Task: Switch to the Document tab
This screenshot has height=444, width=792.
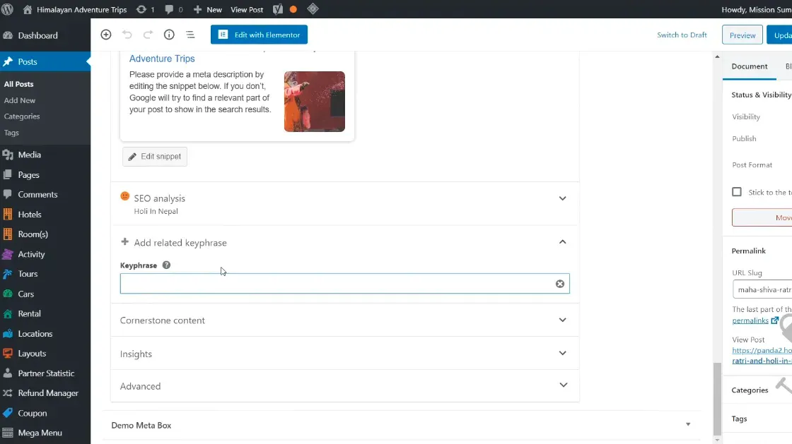Action: tap(750, 66)
